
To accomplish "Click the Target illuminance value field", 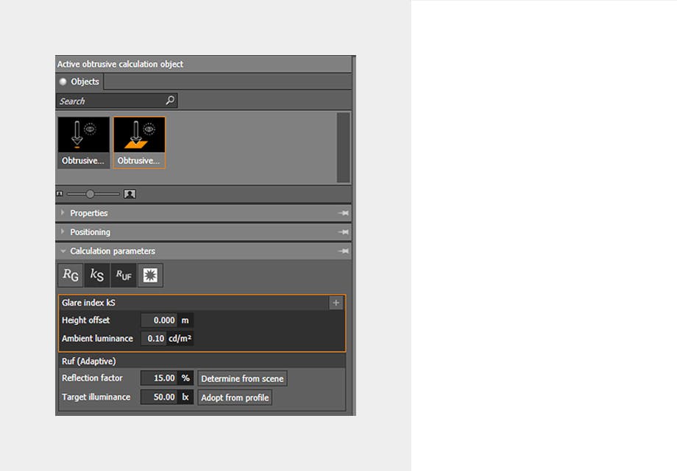I will (x=159, y=398).
